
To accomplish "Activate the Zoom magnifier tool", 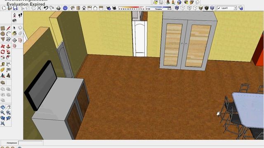I will [x=3, y=113].
